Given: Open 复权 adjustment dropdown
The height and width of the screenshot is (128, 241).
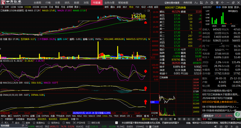Looking at the screenshot, I should pos(107,7).
